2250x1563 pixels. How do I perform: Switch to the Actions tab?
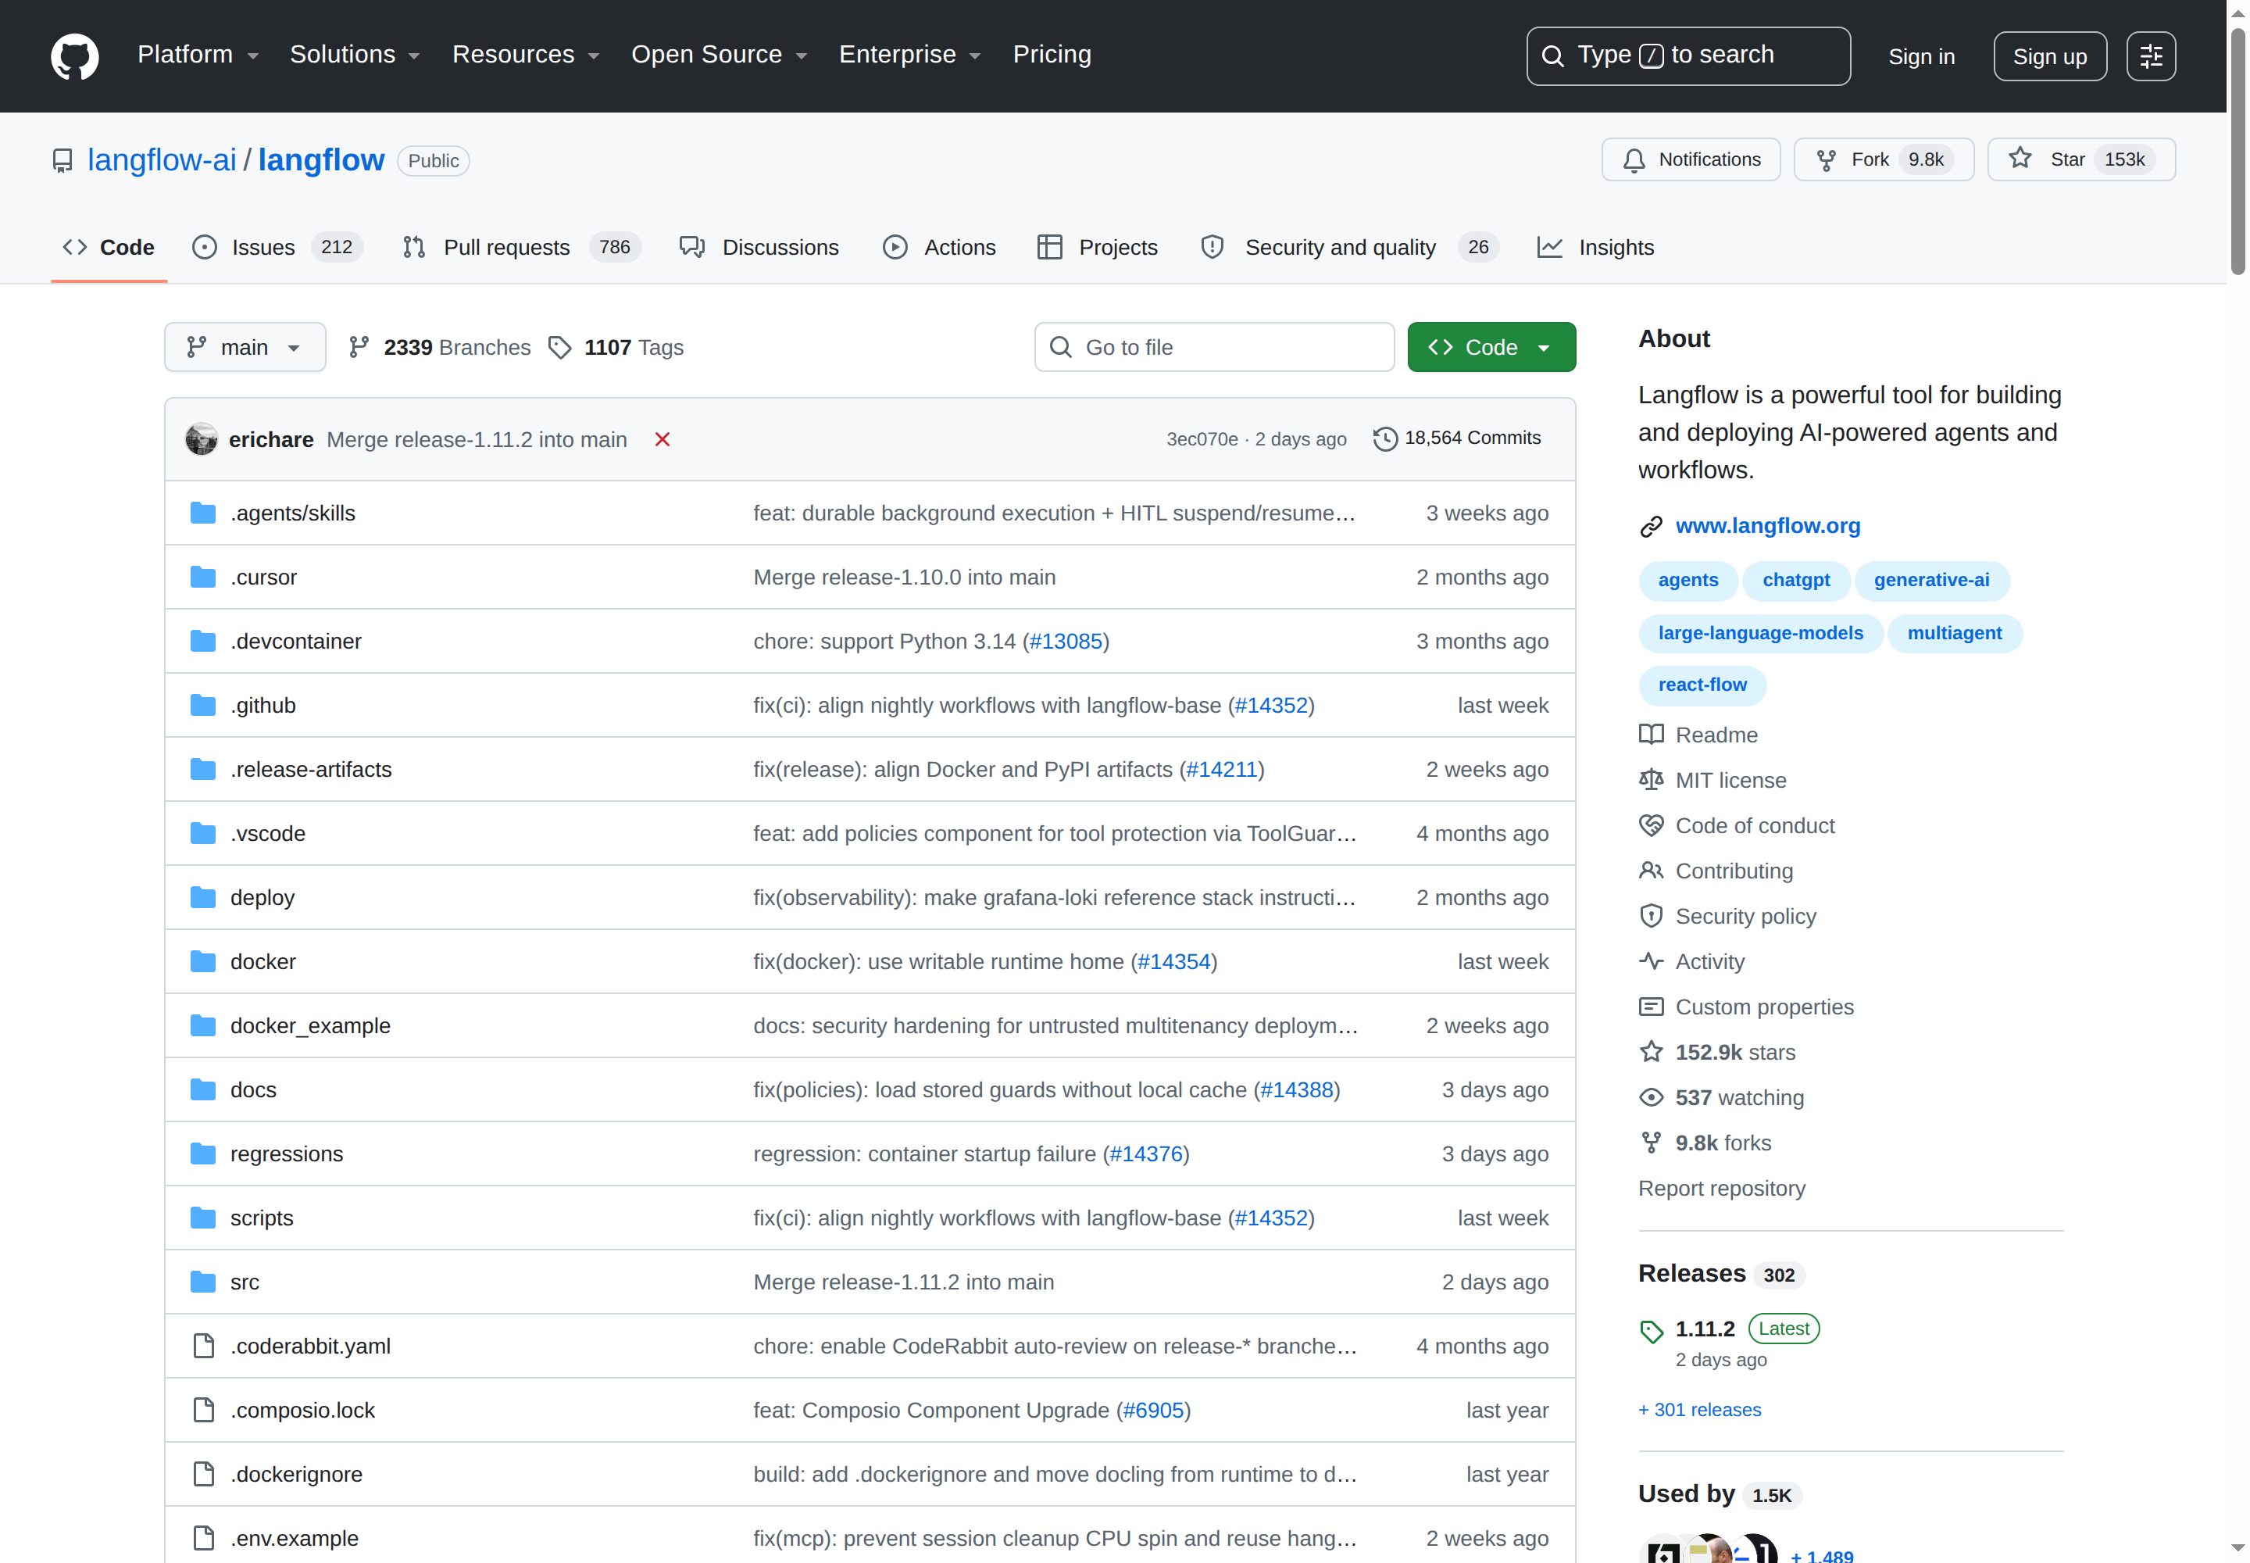(939, 247)
